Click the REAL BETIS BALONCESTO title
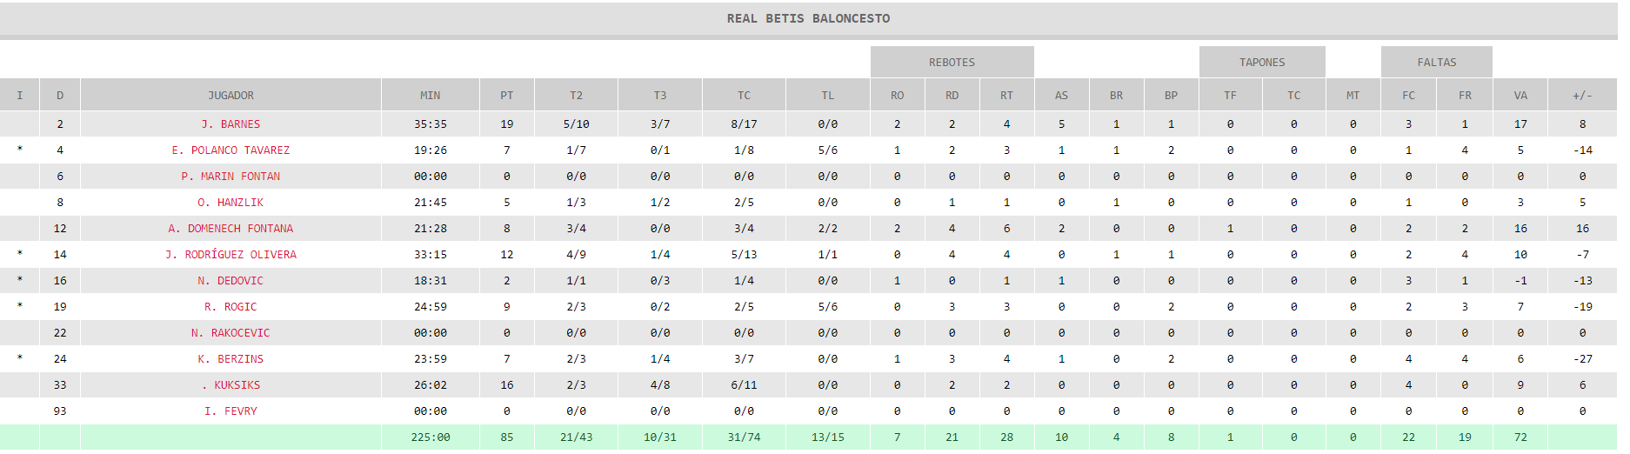1630x454 pixels. click(x=809, y=18)
